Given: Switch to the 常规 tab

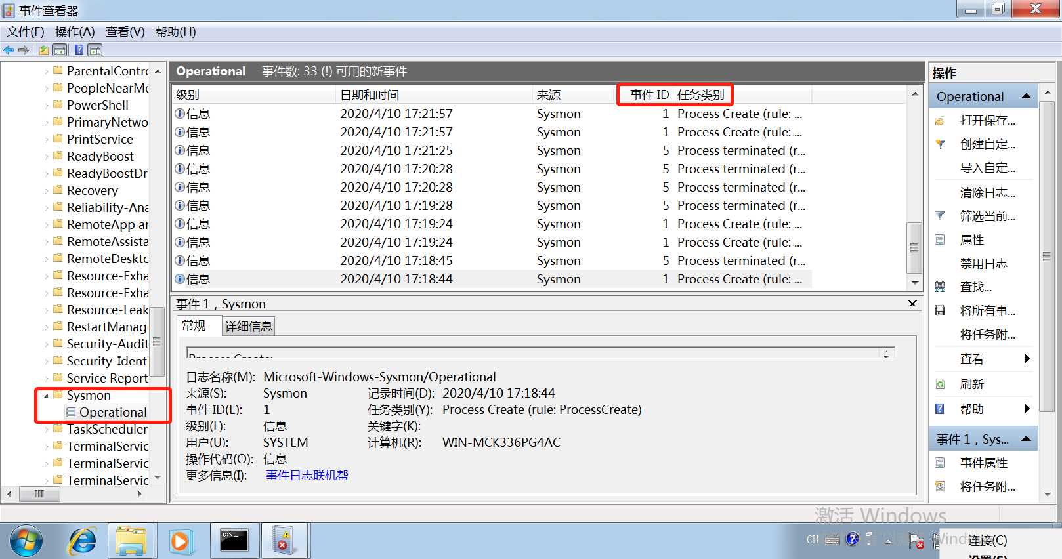Looking at the screenshot, I should [199, 325].
